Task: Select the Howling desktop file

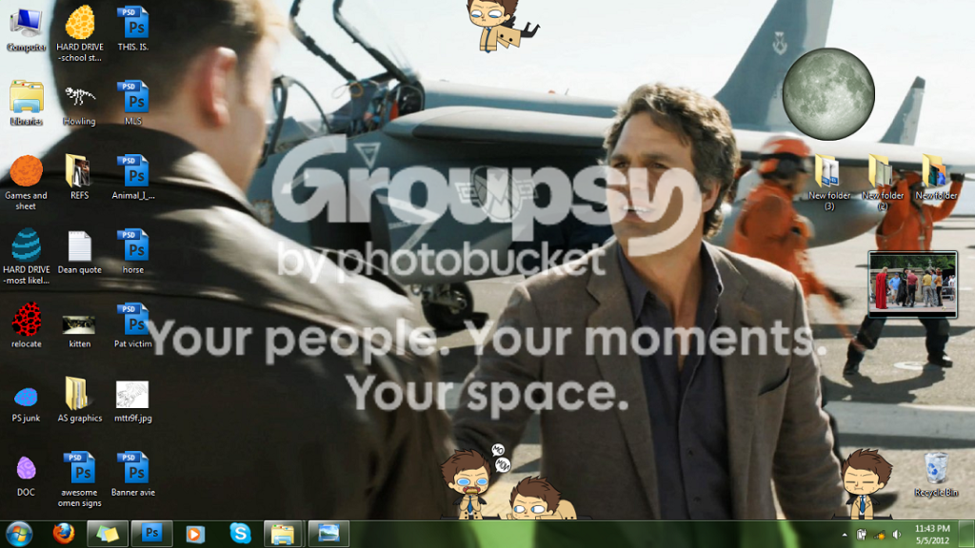Action: 80,105
